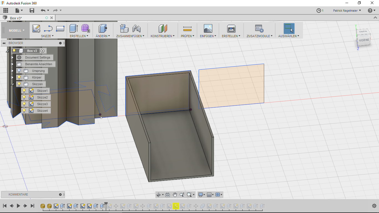This screenshot has width=379, height=213.
Task: Select the Zoom magnifier tool
Action: pos(182,195)
